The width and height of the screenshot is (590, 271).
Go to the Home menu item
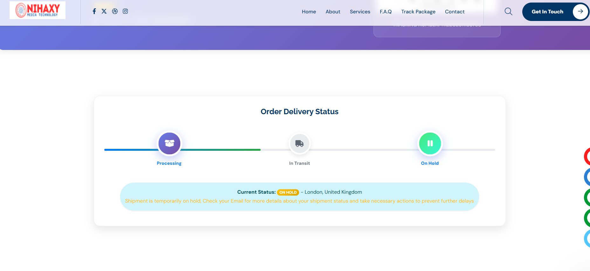[x=309, y=12]
